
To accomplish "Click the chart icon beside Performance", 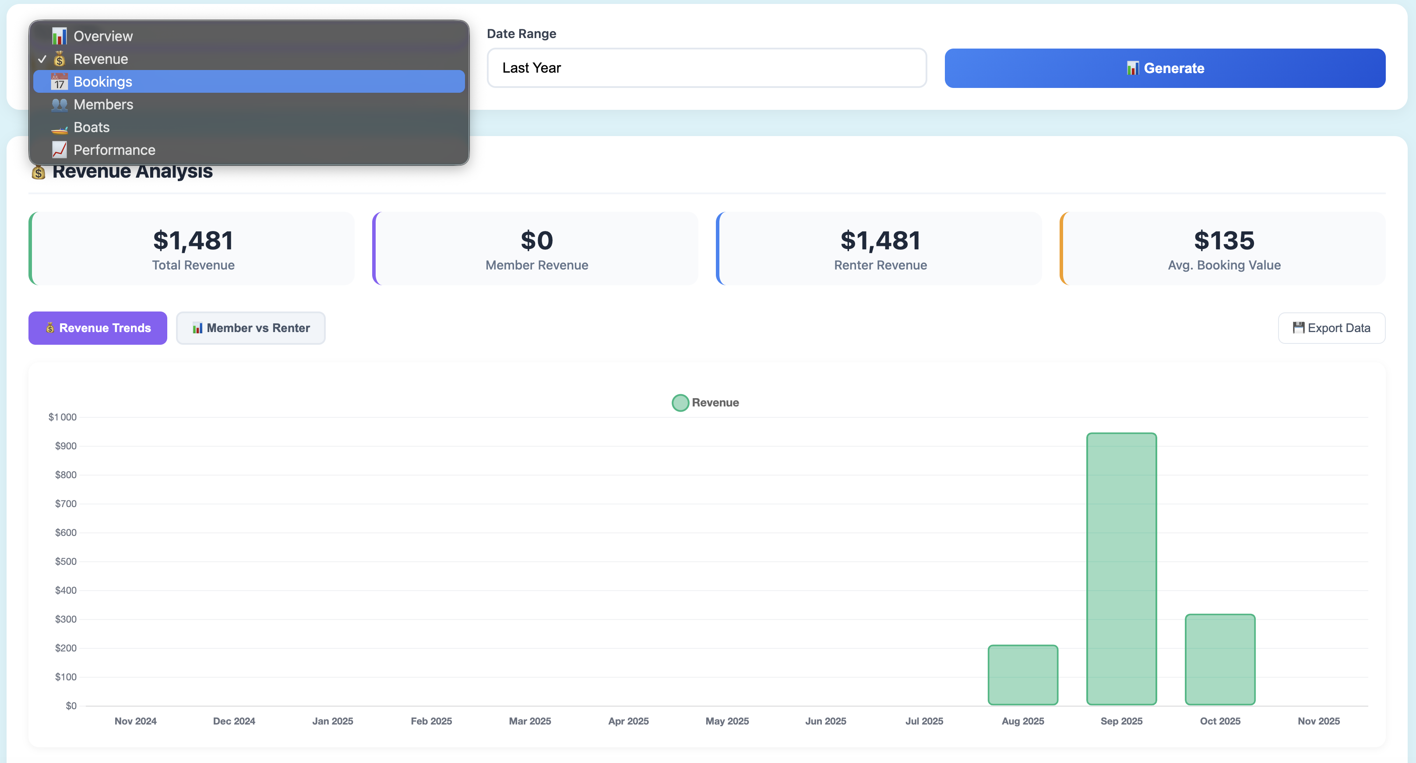I will [60, 150].
